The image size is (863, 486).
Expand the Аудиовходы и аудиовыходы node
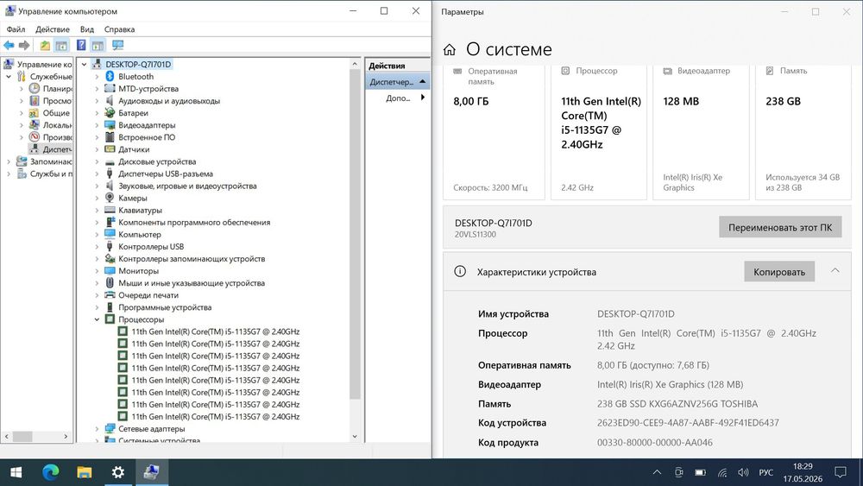click(x=97, y=101)
